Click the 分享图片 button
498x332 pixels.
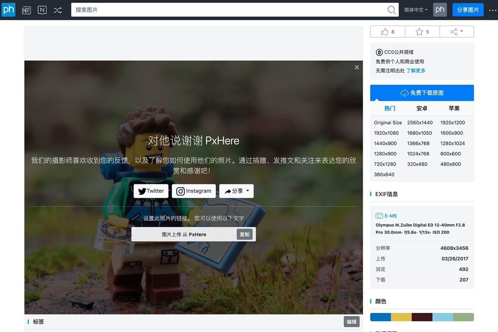[468, 10]
